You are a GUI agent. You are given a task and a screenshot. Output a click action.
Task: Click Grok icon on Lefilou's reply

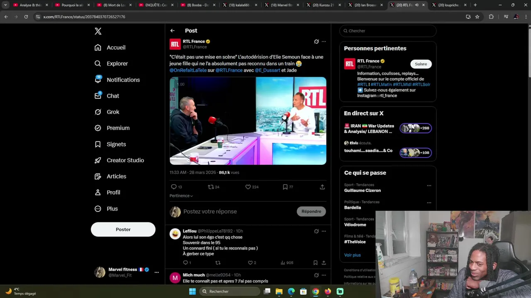tap(316, 231)
